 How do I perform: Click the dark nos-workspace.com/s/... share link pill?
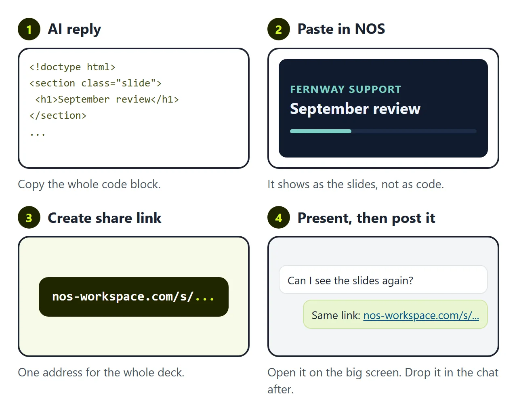(134, 297)
